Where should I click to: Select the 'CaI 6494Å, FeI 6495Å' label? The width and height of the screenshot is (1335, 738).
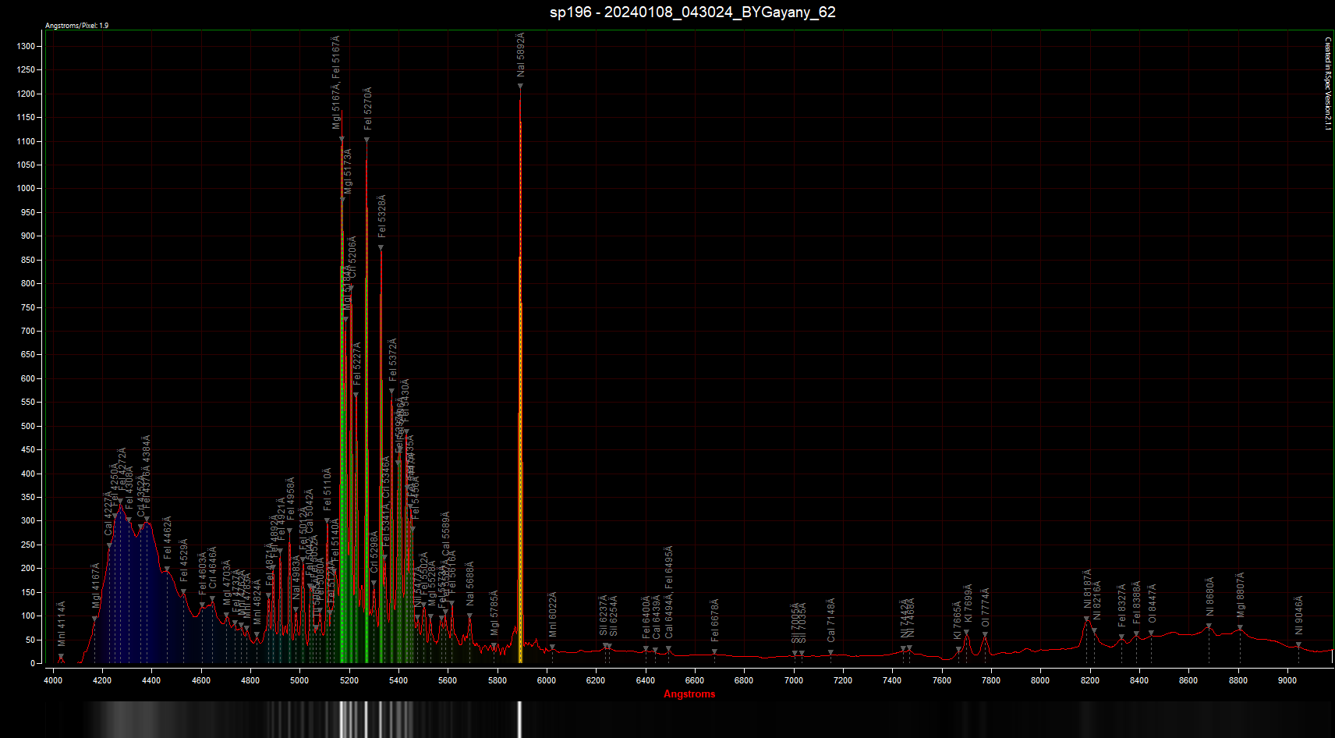click(669, 592)
